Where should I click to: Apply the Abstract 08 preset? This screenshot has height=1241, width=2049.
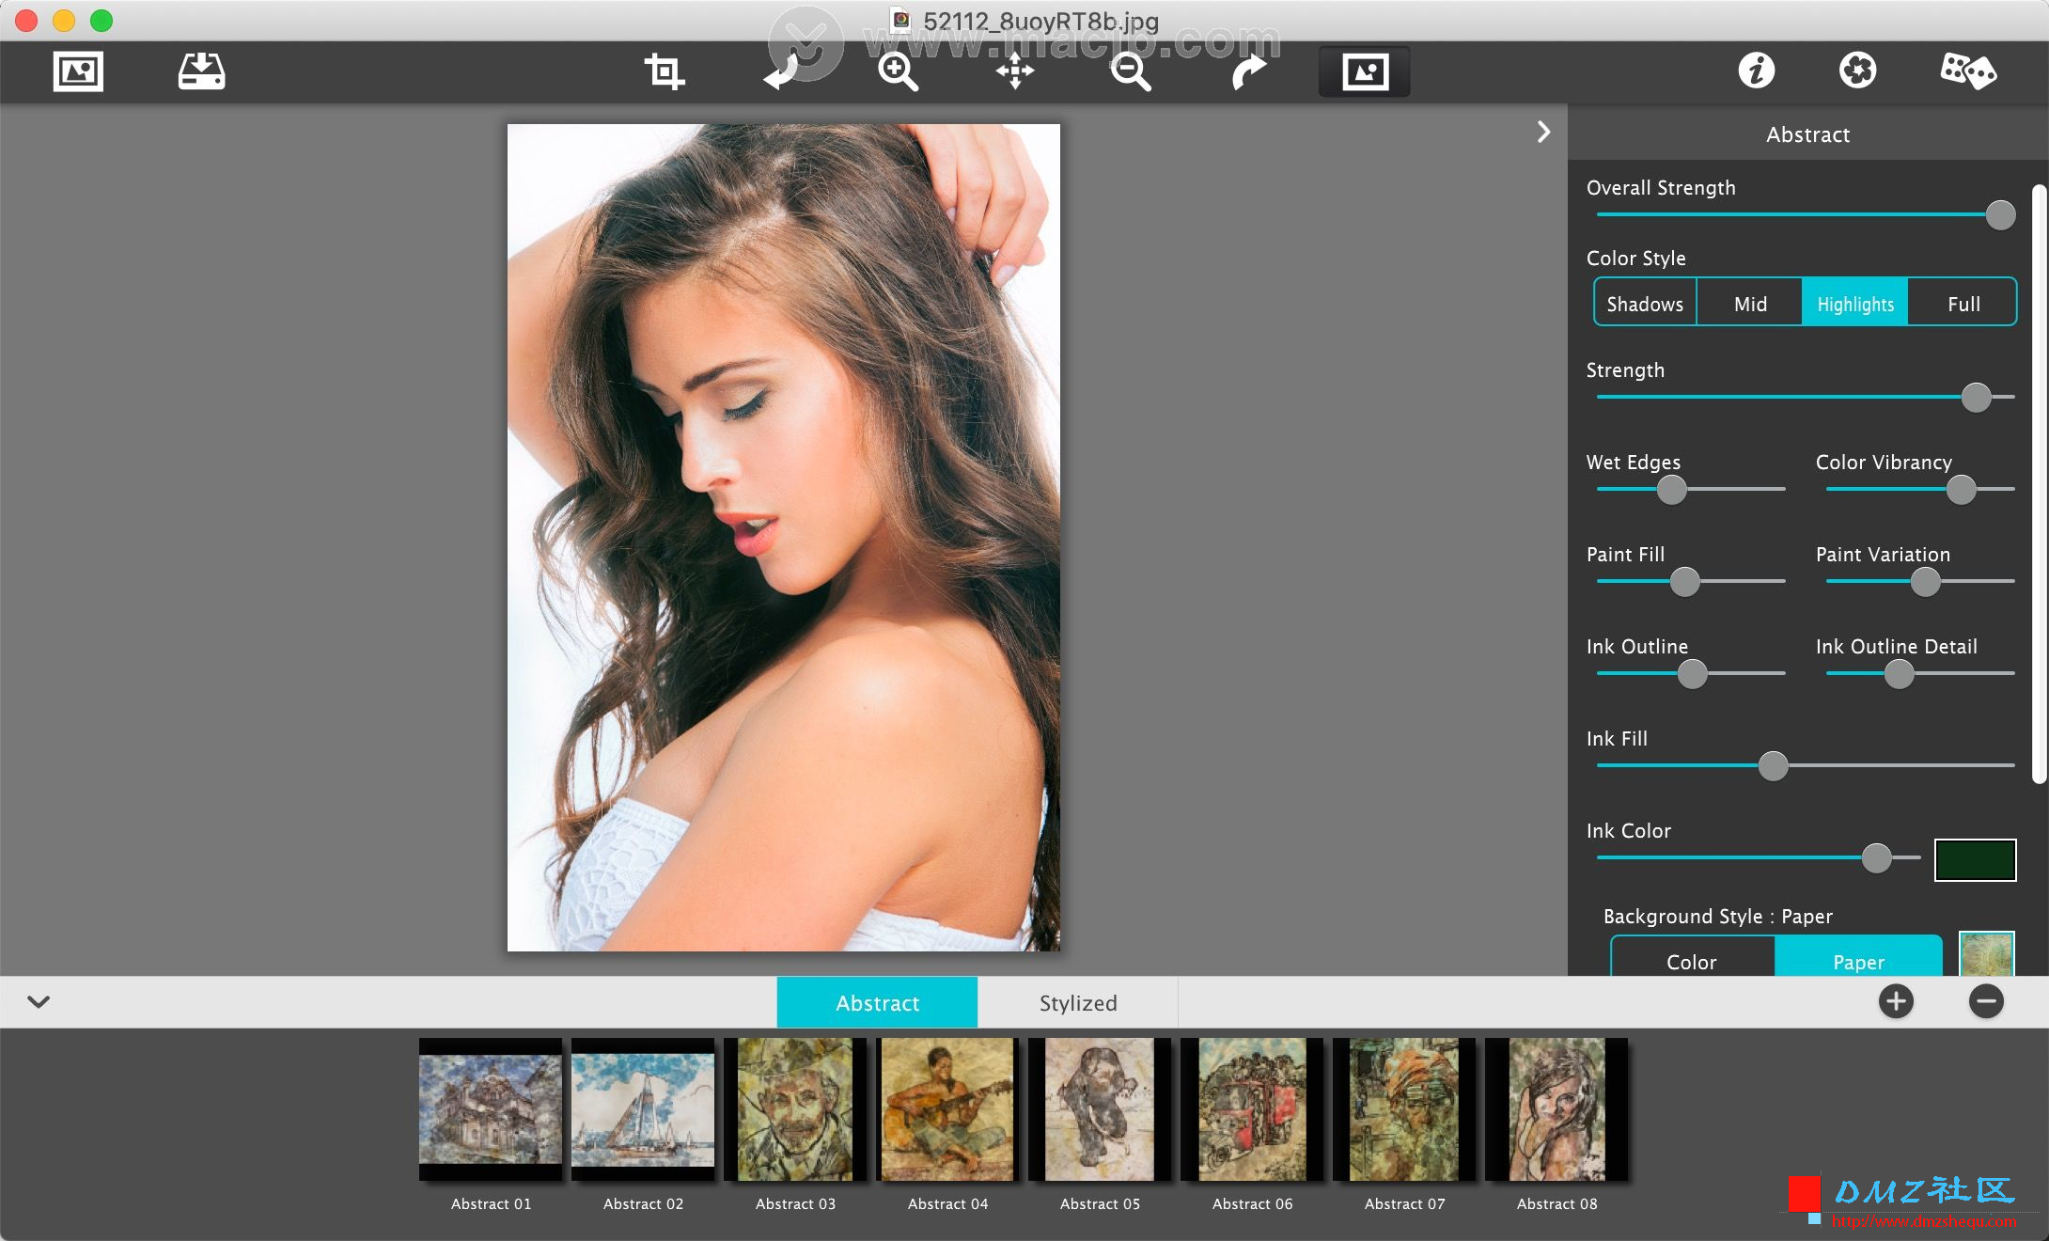coord(1556,1109)
